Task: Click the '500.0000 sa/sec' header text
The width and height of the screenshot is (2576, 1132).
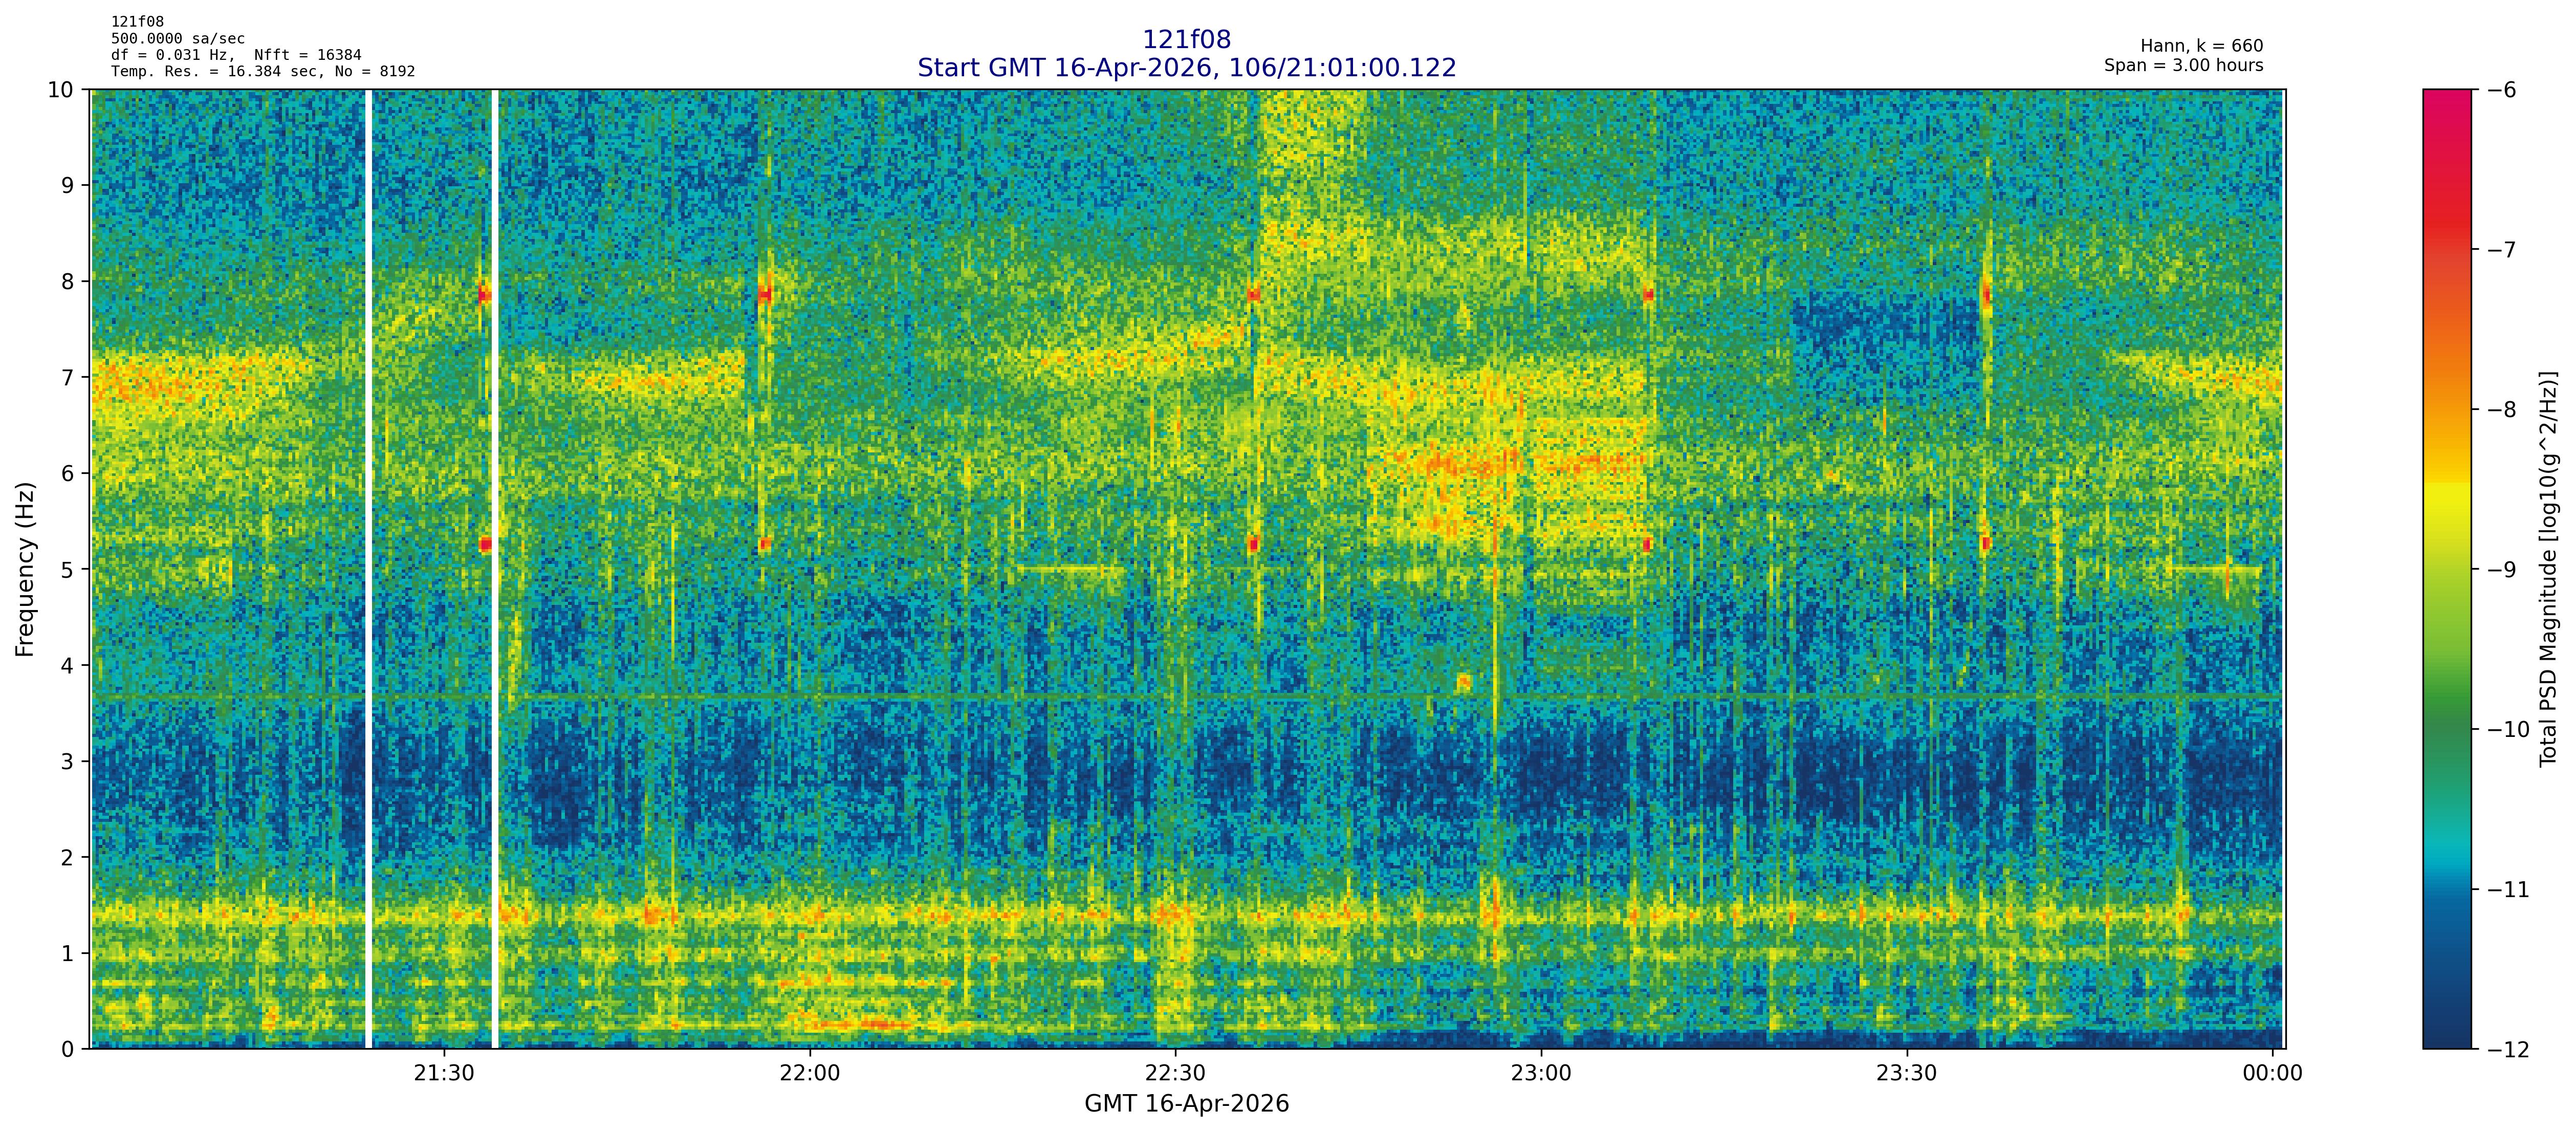Action: (177, 39)
